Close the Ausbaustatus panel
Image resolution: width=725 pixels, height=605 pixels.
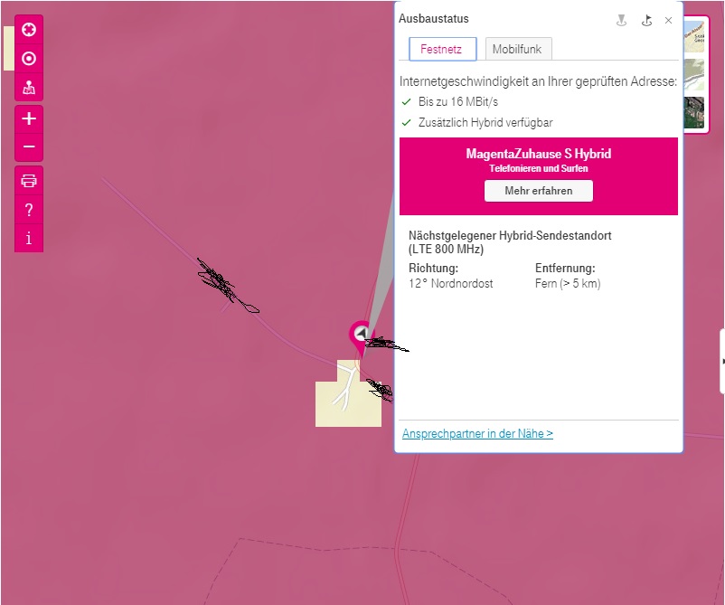[x=668, y=21]
